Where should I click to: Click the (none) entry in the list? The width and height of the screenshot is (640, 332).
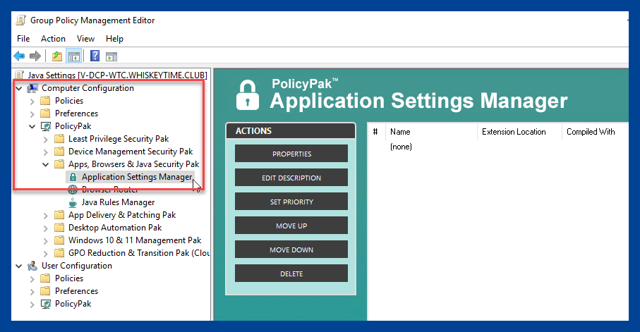[x=401, y=147]
